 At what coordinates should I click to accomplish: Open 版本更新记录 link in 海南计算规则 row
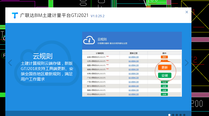[x=133, y=90]
